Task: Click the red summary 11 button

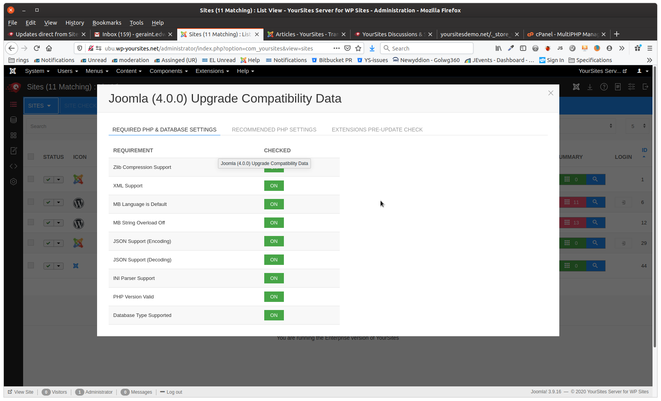Action: [x=572, y=202]
